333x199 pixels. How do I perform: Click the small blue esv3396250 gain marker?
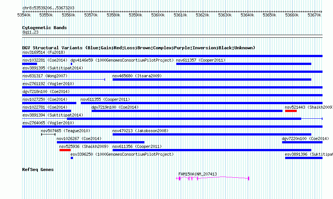72,158
